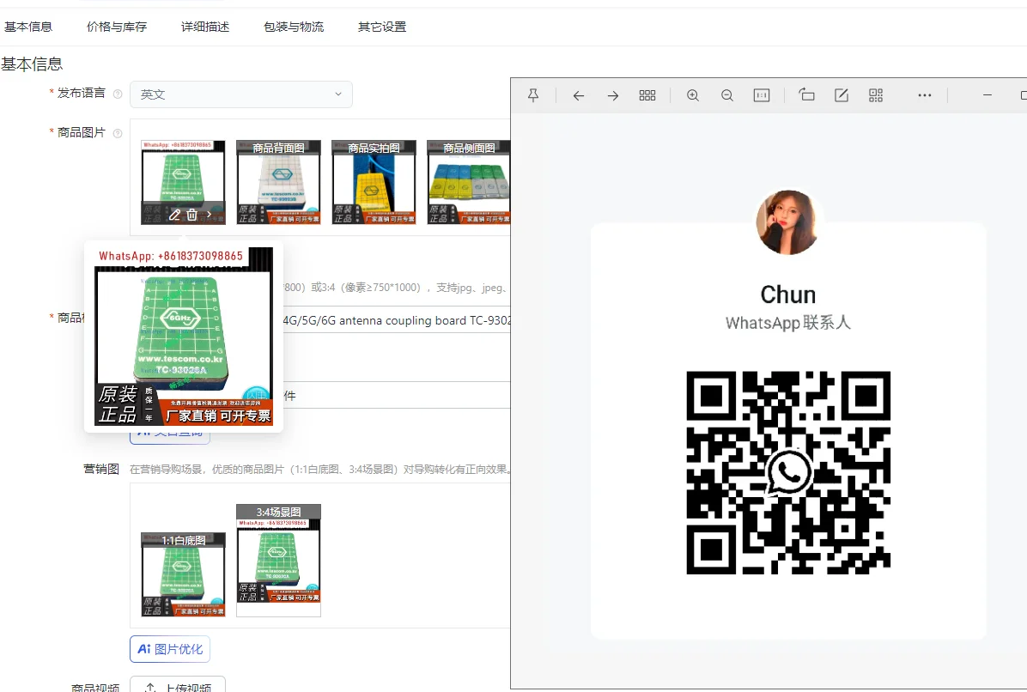
Task: Show image at actual 1:1 size
Action: (762, 95)
